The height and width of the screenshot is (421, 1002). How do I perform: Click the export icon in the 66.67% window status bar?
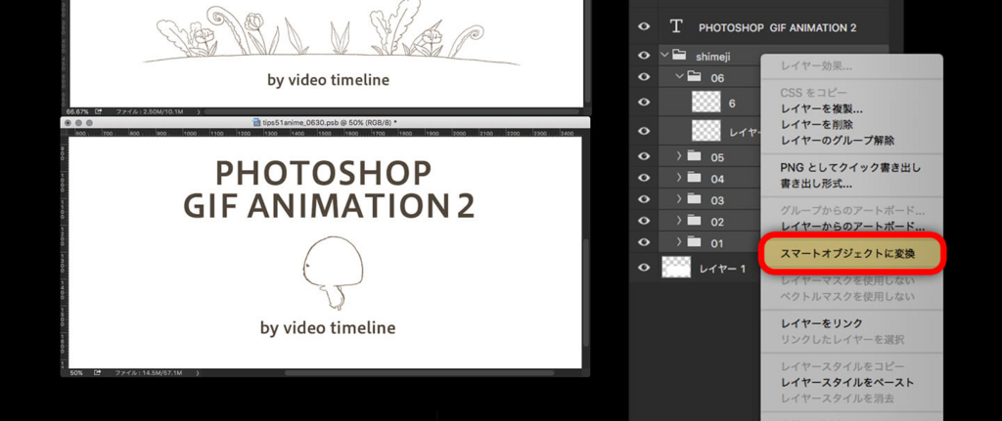(98, 111)
